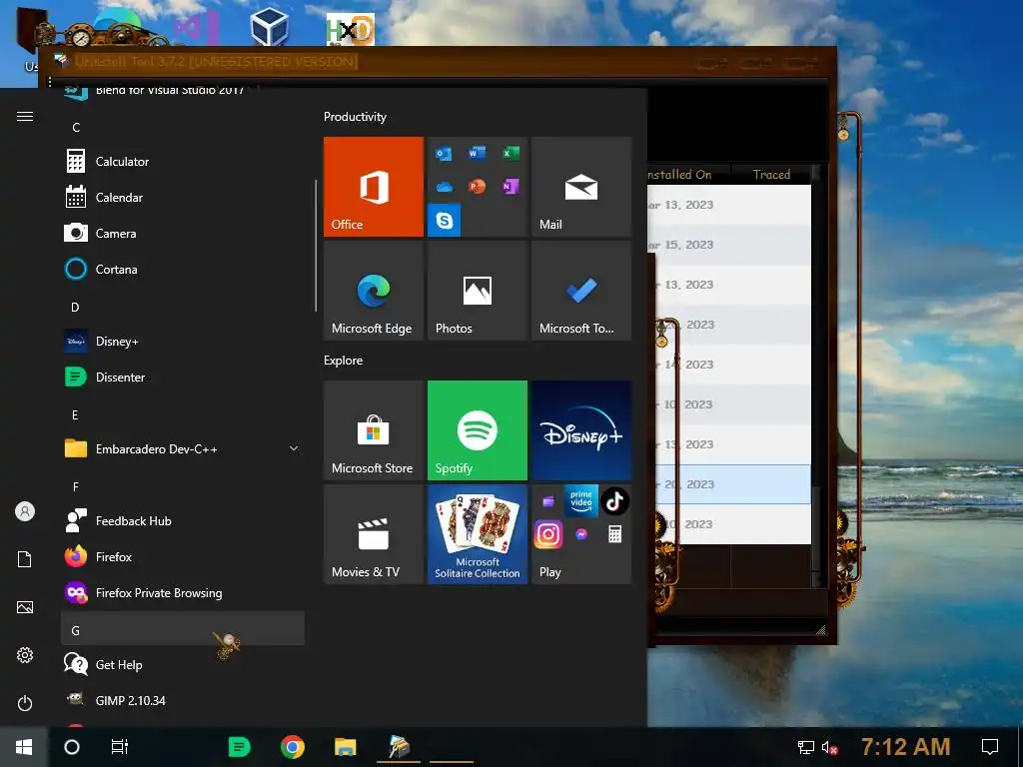The height and width of the screenshot is (767, 1023).
Task: Open Dissenter from the app list
Action: click(x=183, y=377)
